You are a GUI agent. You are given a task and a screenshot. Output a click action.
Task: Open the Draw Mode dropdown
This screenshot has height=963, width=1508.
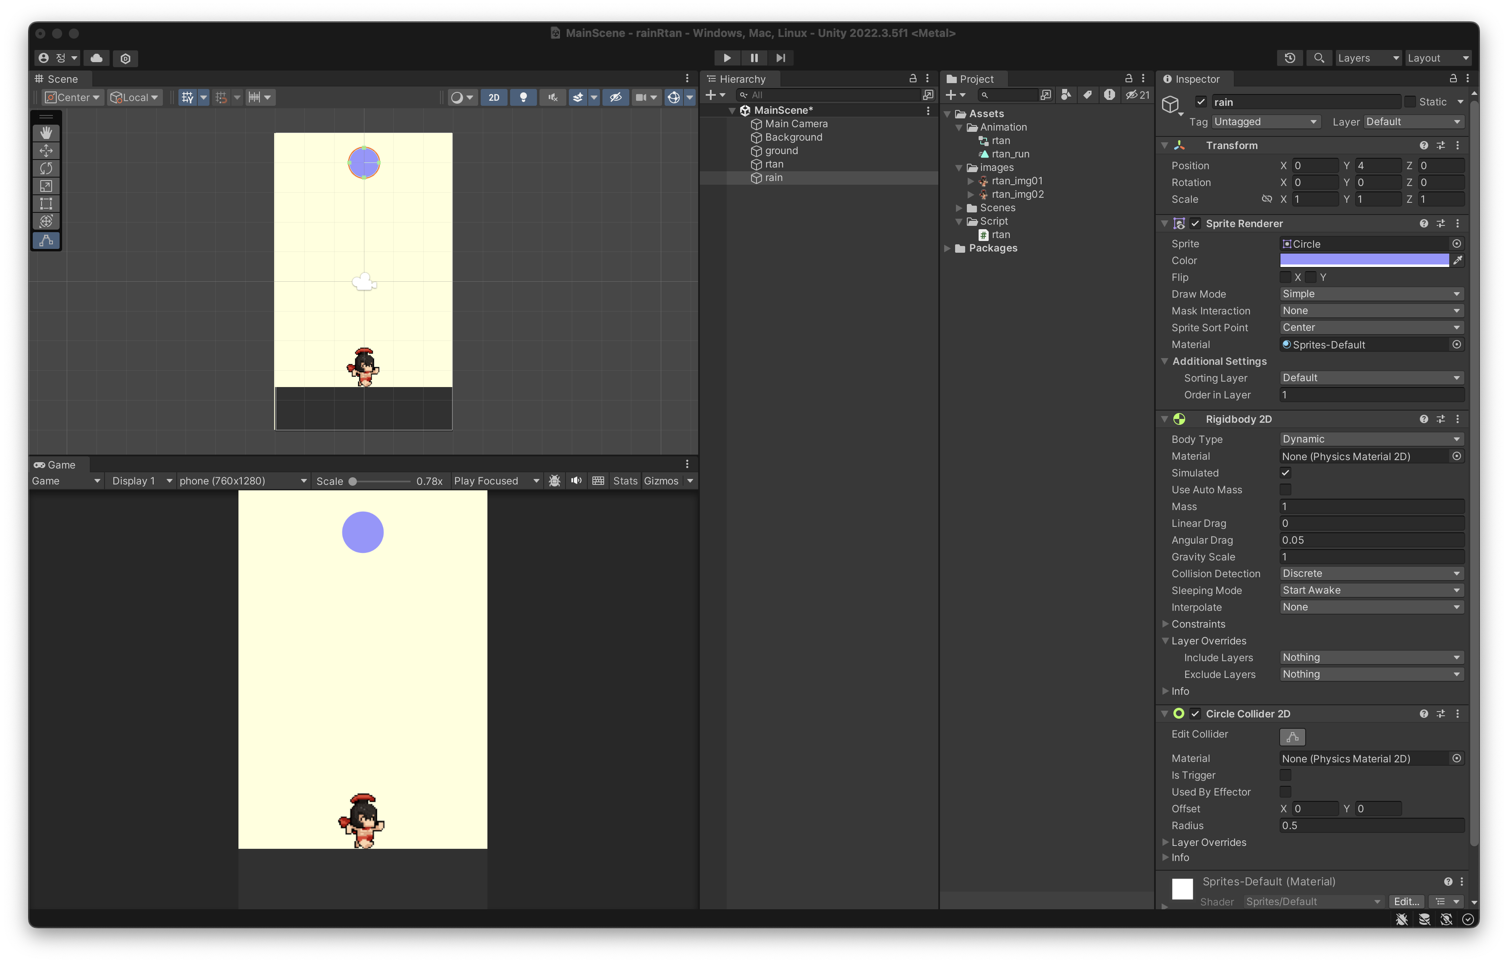1372,294
